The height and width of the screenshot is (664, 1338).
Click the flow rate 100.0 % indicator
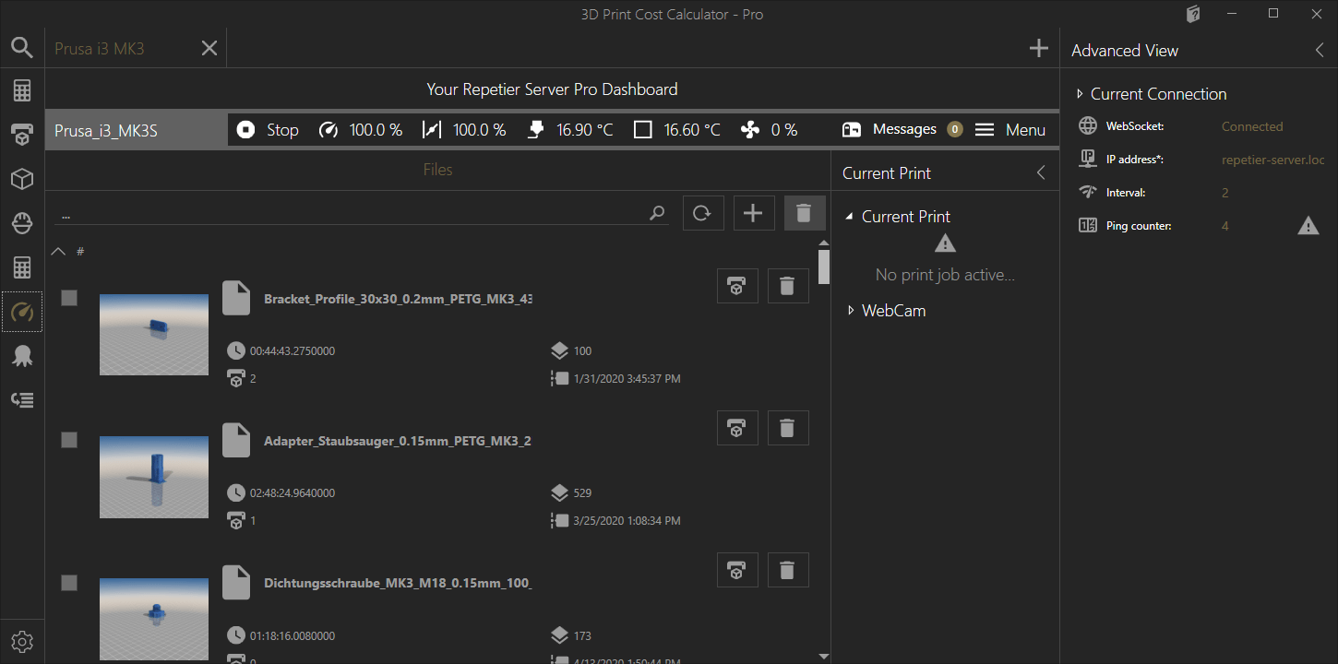pyautogui.click(x=464, y=130)
